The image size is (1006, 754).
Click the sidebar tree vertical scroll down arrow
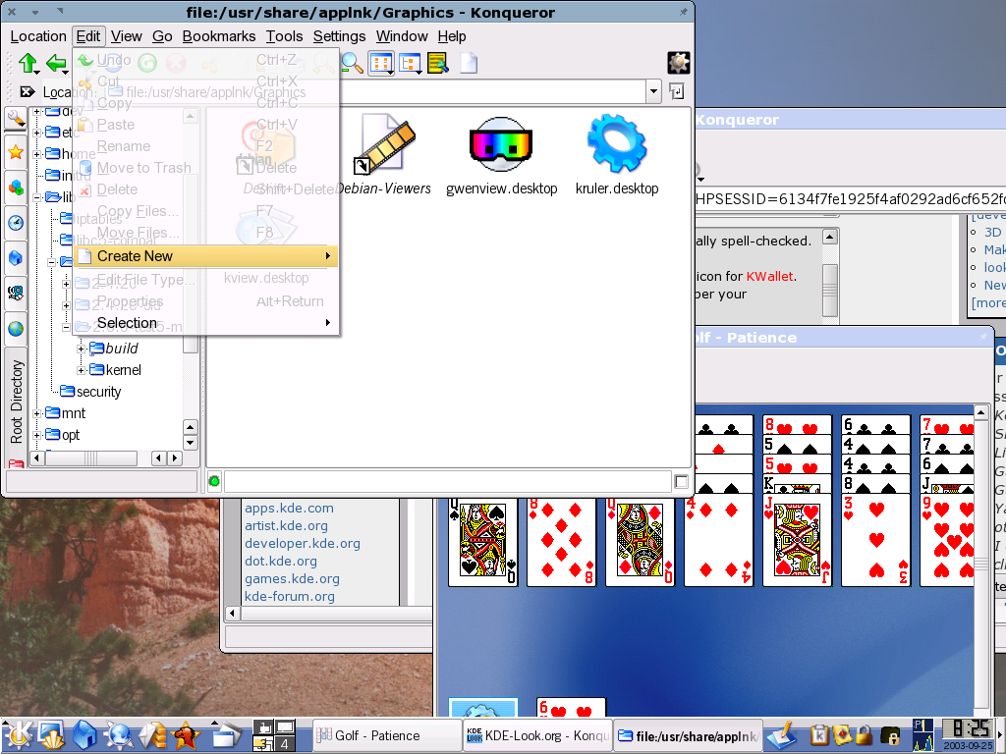[190, 443]
